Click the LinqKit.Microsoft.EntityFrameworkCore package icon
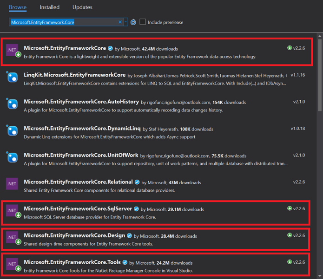323x279 pixels. pos(12,77)
